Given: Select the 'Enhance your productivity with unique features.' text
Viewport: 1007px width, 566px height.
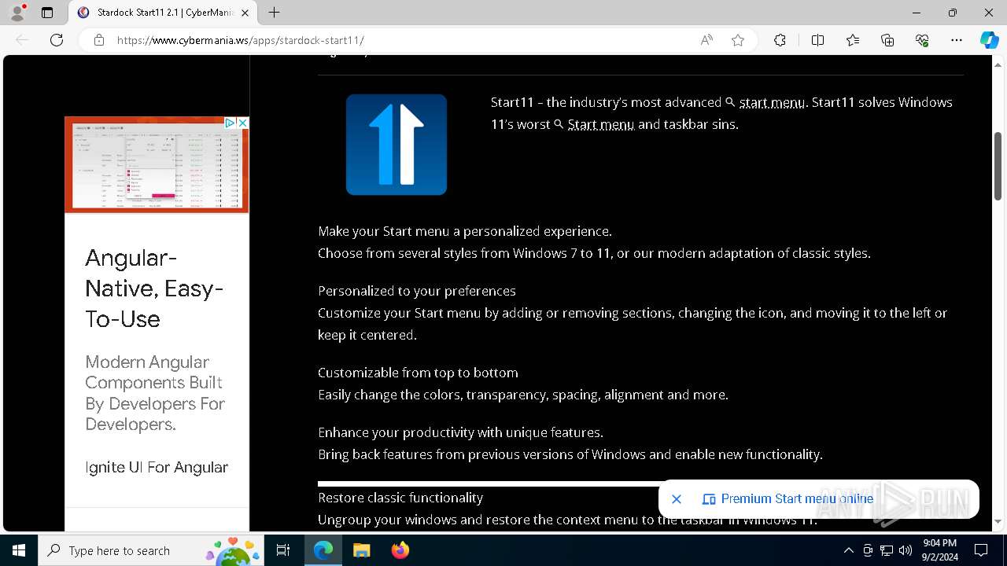Looking at the screenshot, I should (460, 432).
